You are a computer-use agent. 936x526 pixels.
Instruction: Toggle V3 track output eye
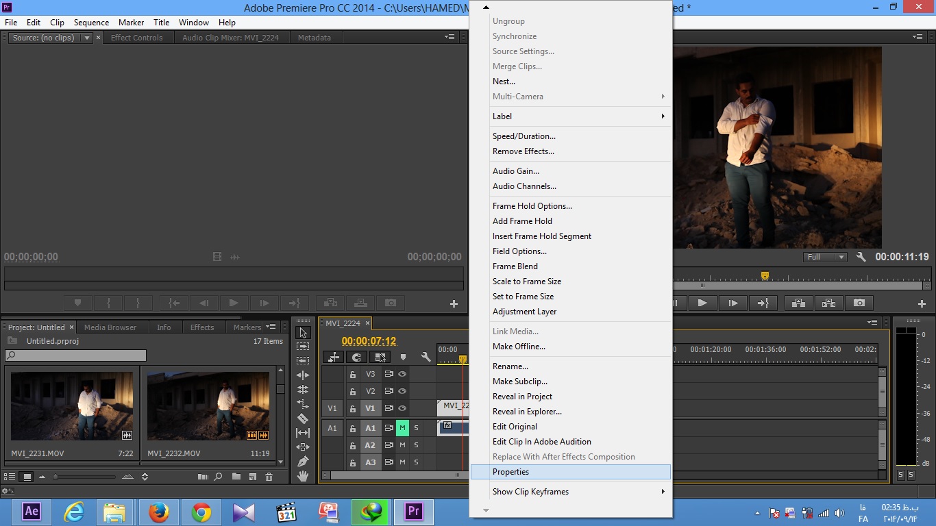402,374
